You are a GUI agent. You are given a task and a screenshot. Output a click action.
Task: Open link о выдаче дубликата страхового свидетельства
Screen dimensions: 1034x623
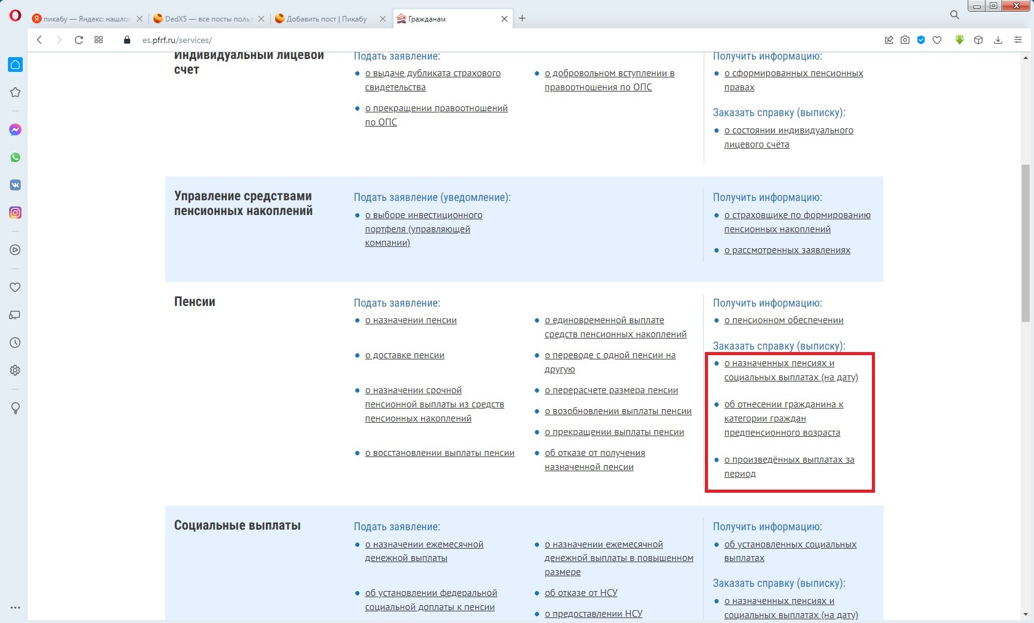coord(433,80)
